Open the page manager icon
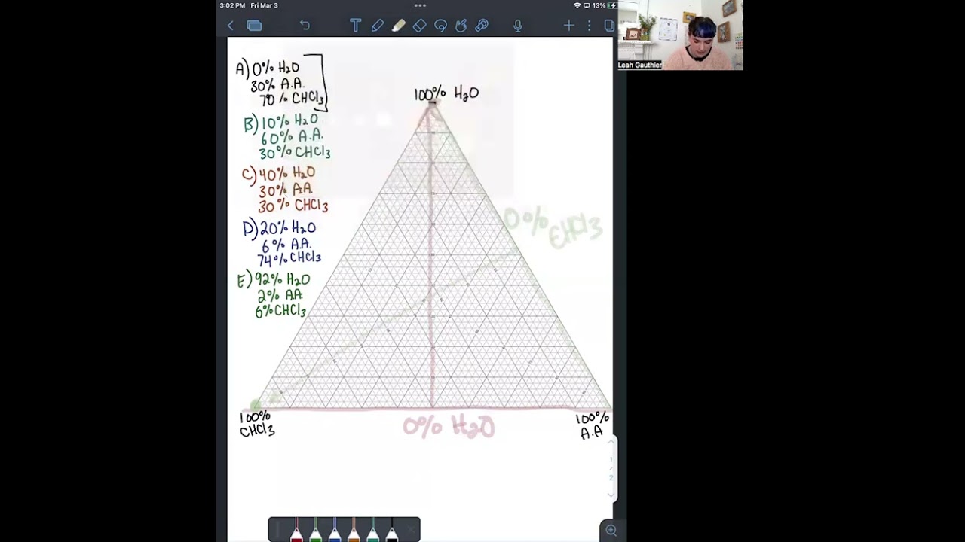This screenshot has width=965, height=542. tap(609, 26)
